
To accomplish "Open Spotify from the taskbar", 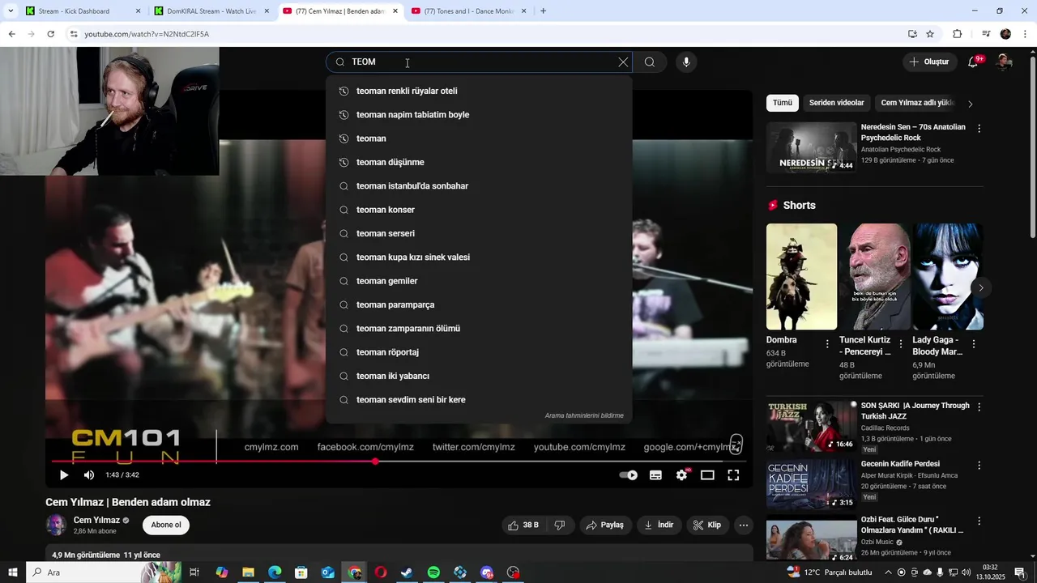I will (433, 572).
